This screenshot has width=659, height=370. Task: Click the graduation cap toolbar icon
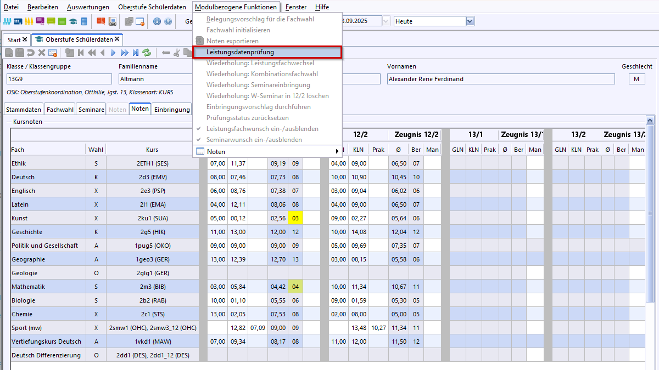click(x=72, y=22)
